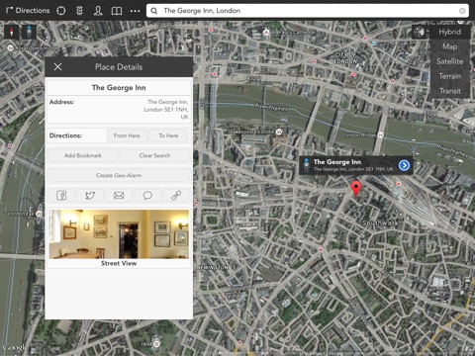Open the bookmarks book icon
This screenshot has height=356, width=475.
[117, 11]
